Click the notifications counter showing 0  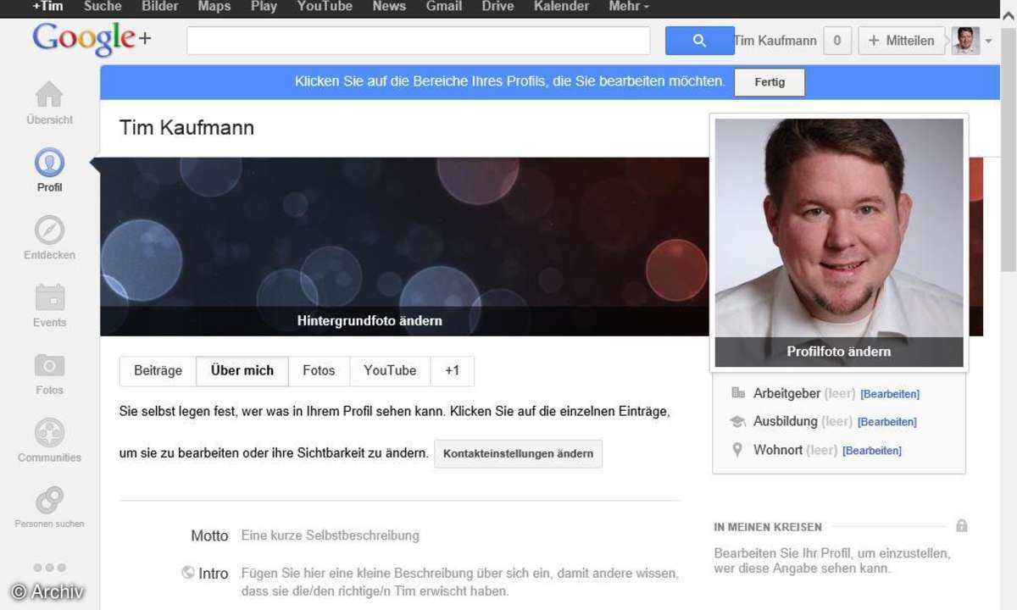(837, 41)
